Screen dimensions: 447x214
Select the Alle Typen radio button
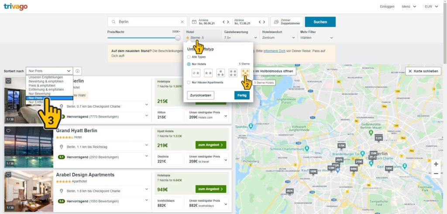189,57
